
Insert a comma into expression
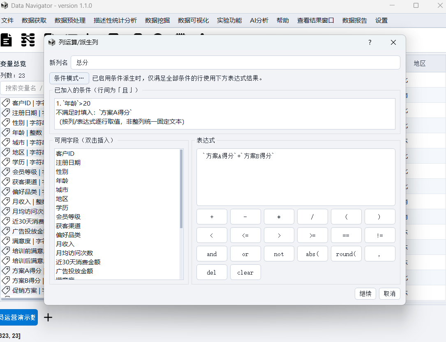[x=380, y=254]
